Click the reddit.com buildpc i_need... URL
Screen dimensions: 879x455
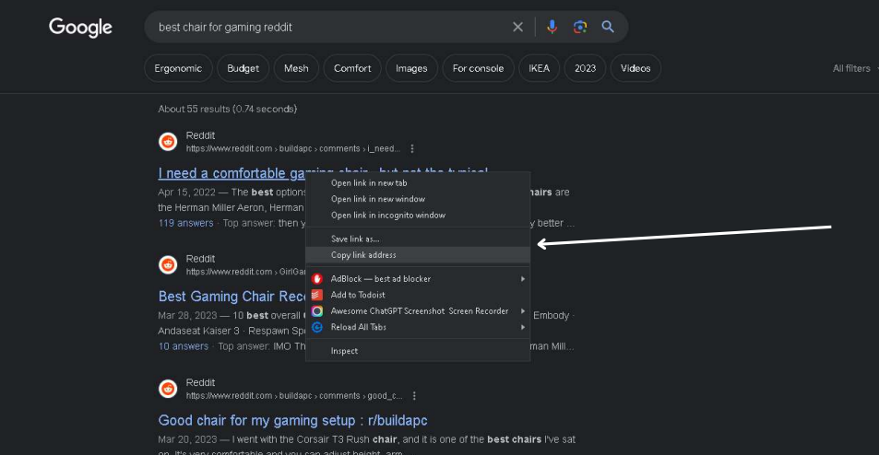(x=292, y=149)
